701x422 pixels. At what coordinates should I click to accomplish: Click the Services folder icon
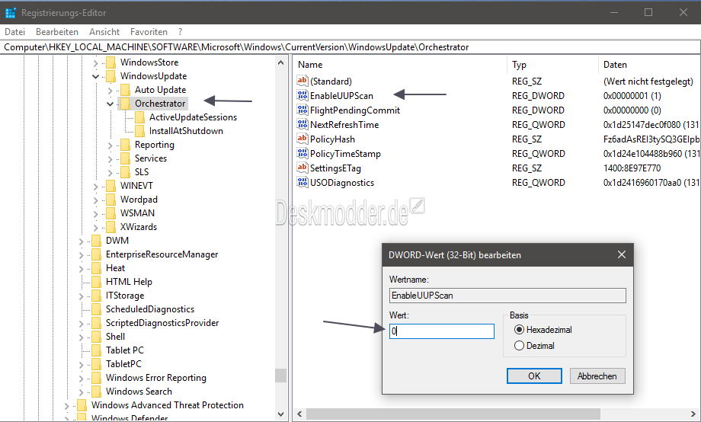pyautogui.click(x=125, y=158)
